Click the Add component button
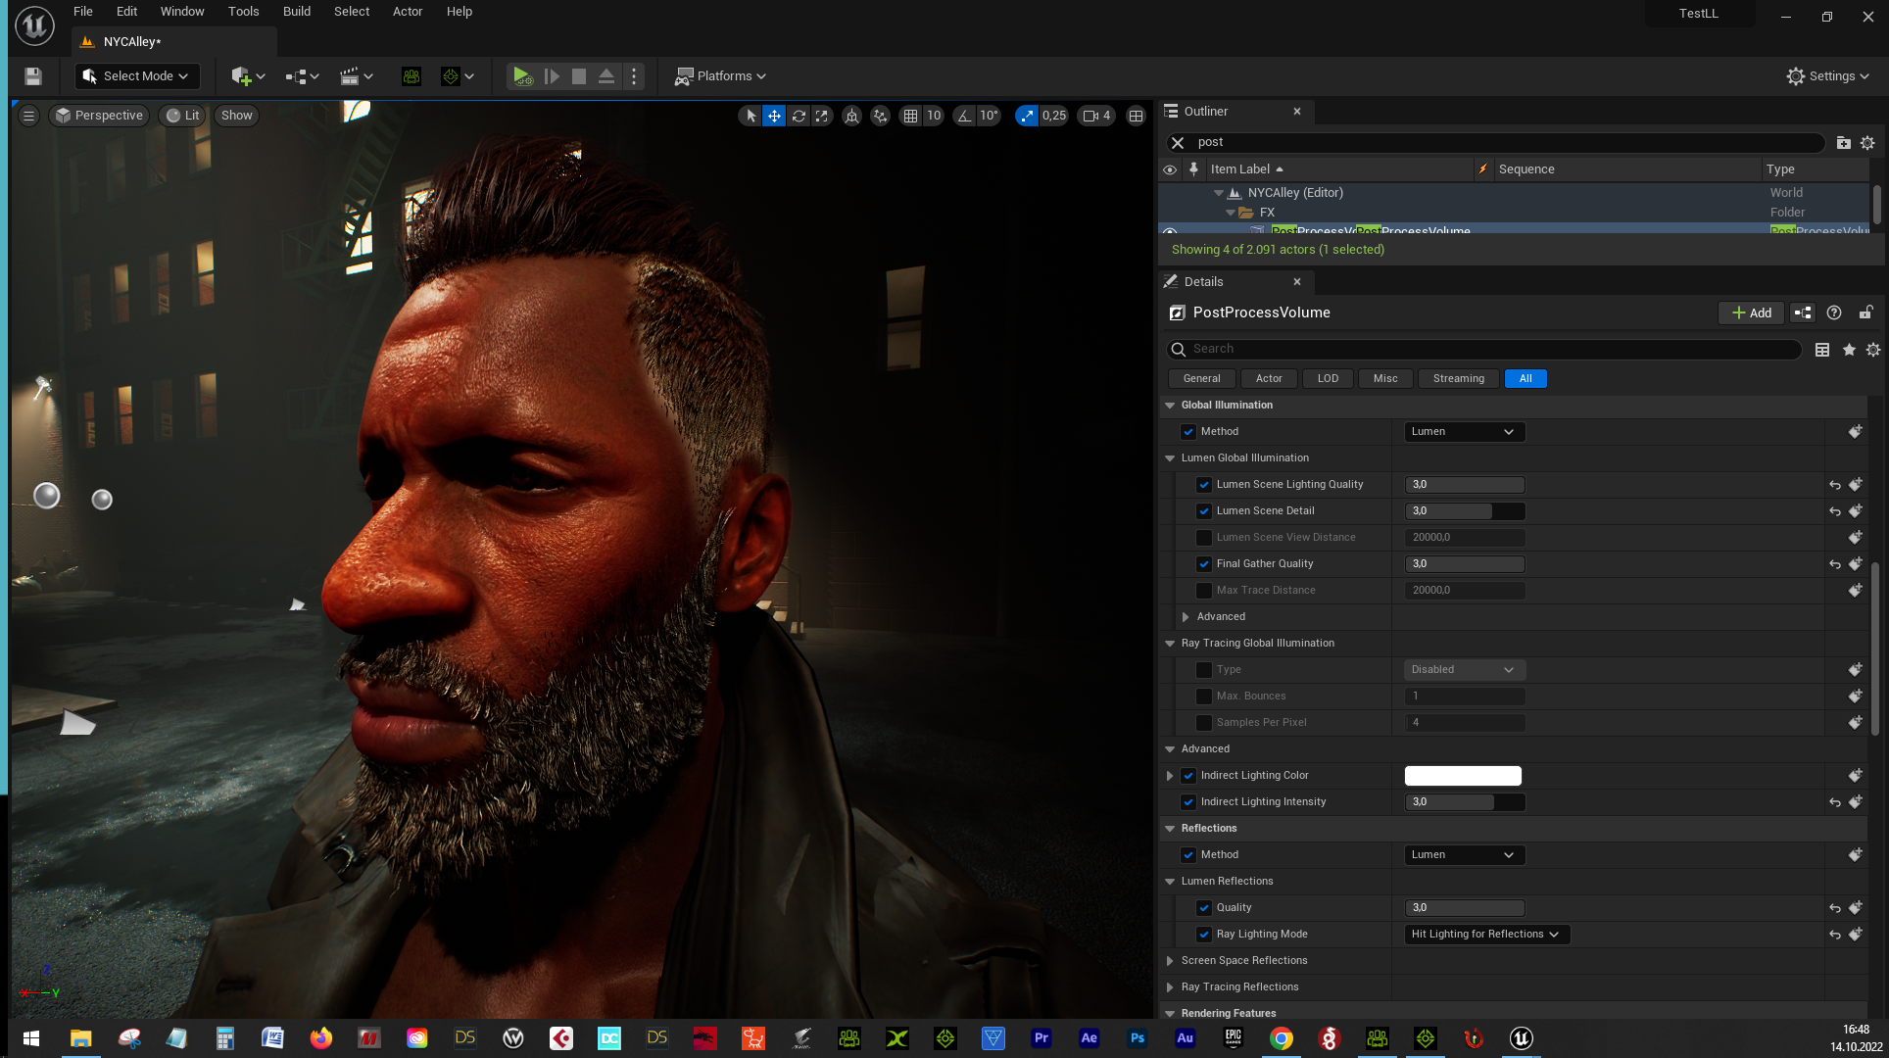The height and width of the screenshot is (1058, 1889). coord(1751,313)
